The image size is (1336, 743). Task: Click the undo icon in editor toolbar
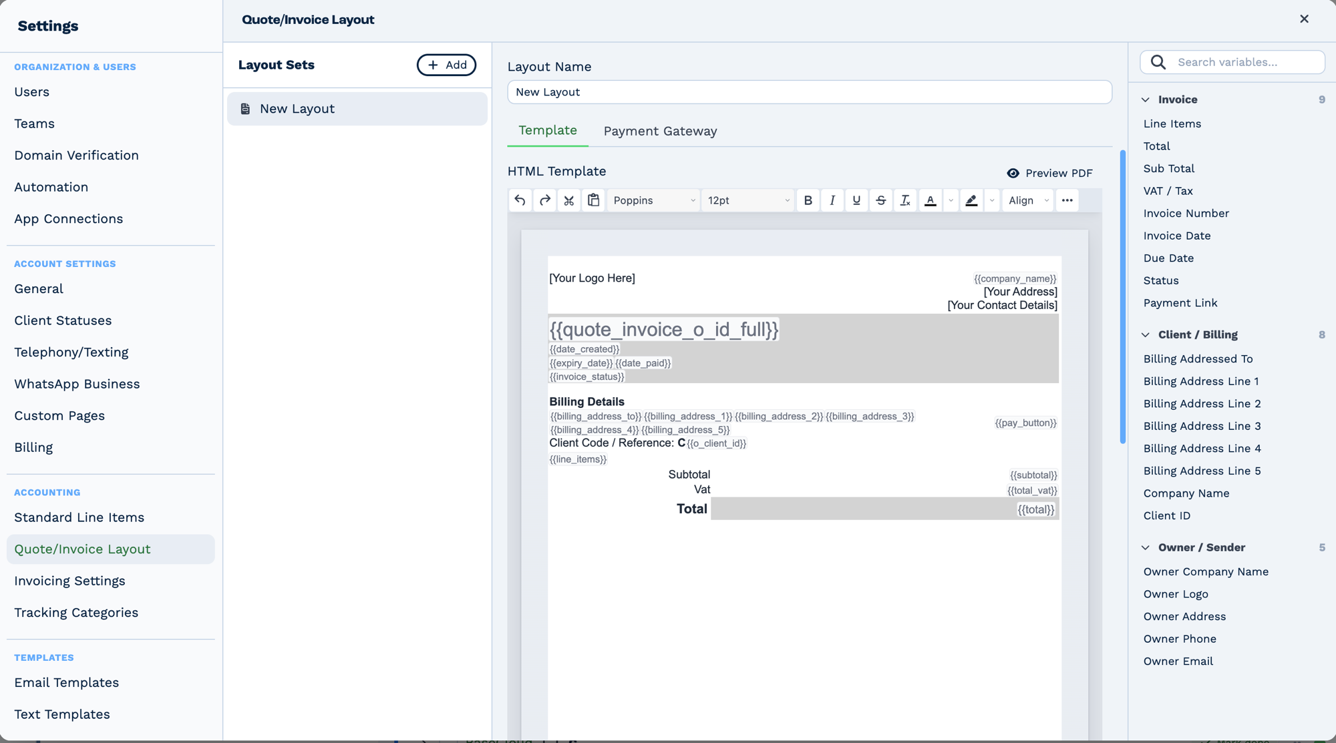pos(520,200)
